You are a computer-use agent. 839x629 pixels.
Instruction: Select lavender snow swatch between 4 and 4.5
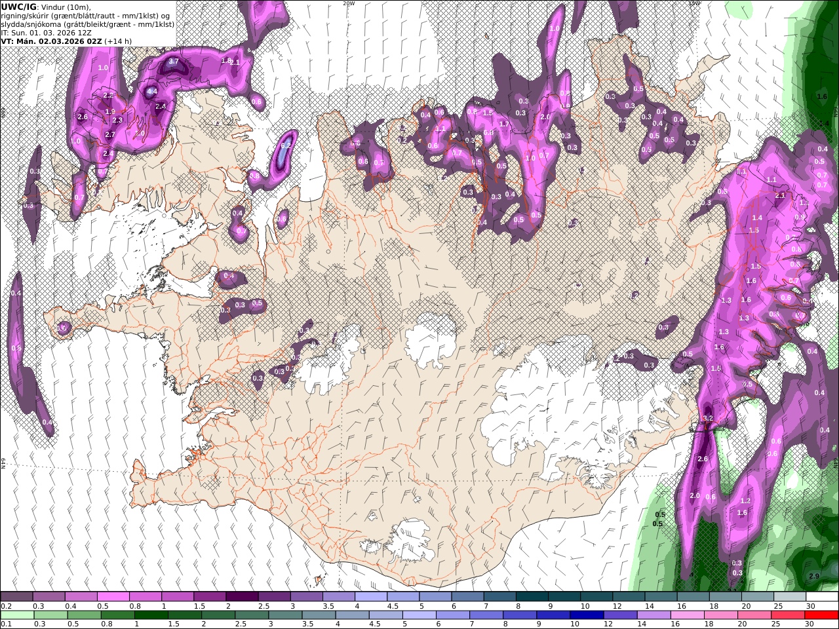[370, 597]
